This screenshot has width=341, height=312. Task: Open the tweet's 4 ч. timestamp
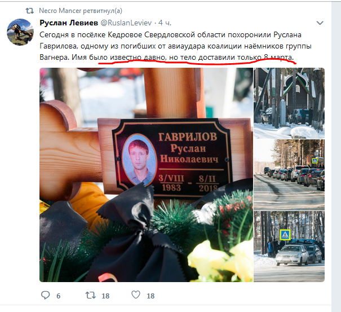click(x=165, y=23)
